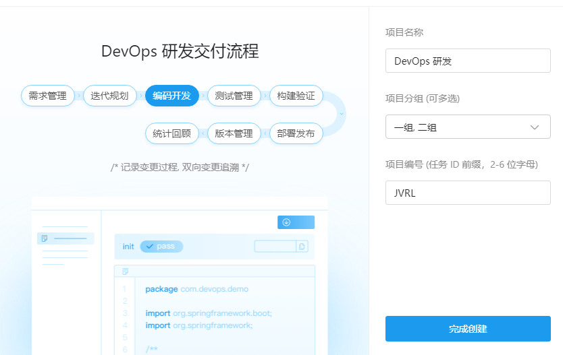Viewport: 563px width, 355px height.
Task: Click the import org.springframework.boot; code line
Action: 209,313
